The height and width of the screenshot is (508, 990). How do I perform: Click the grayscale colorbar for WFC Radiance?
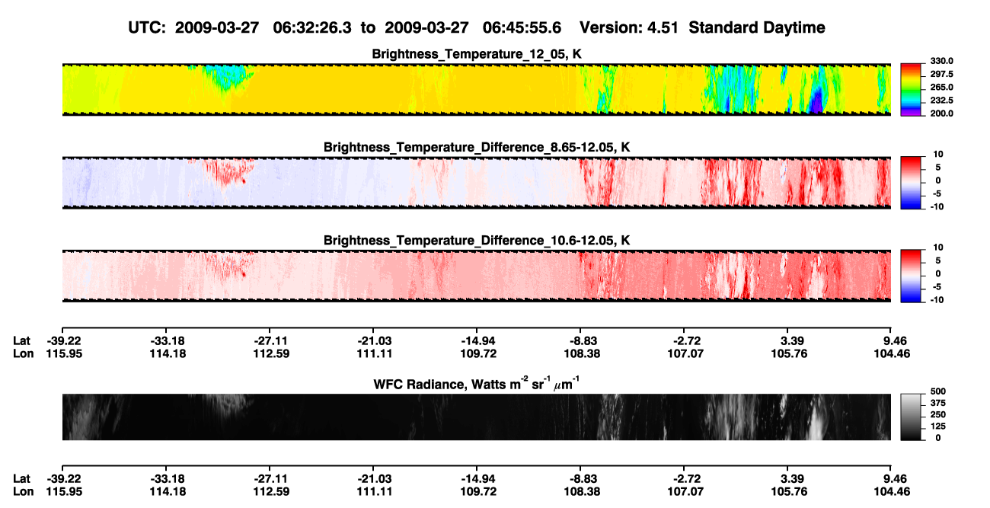coord(910,417)
